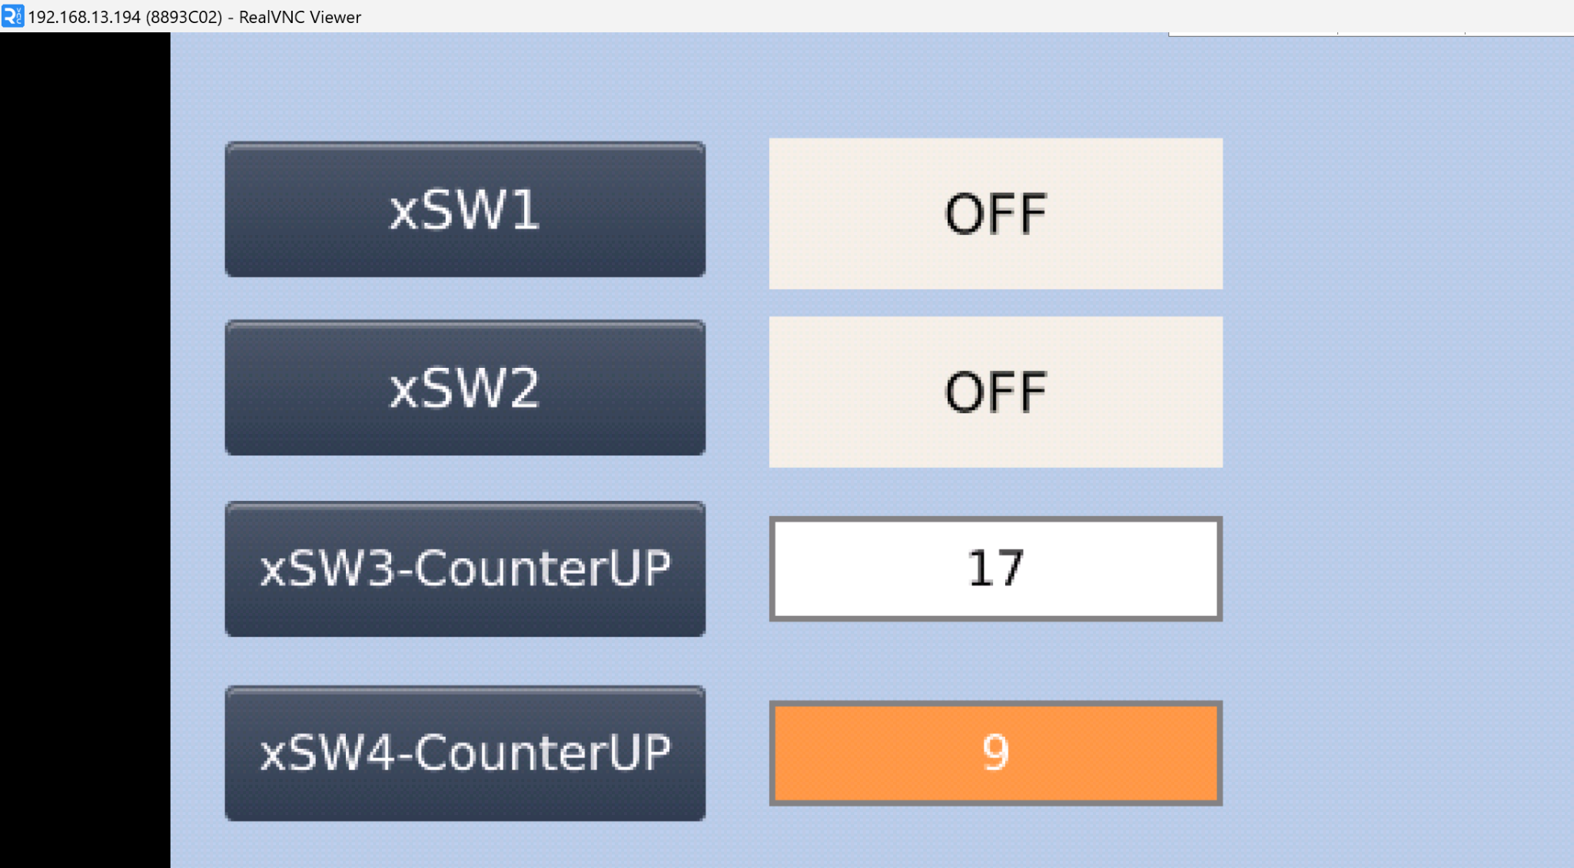This screenshot has height=868, width=1574.
Task: Toggle the xSW2 switch button
Action: pos(465,388)
